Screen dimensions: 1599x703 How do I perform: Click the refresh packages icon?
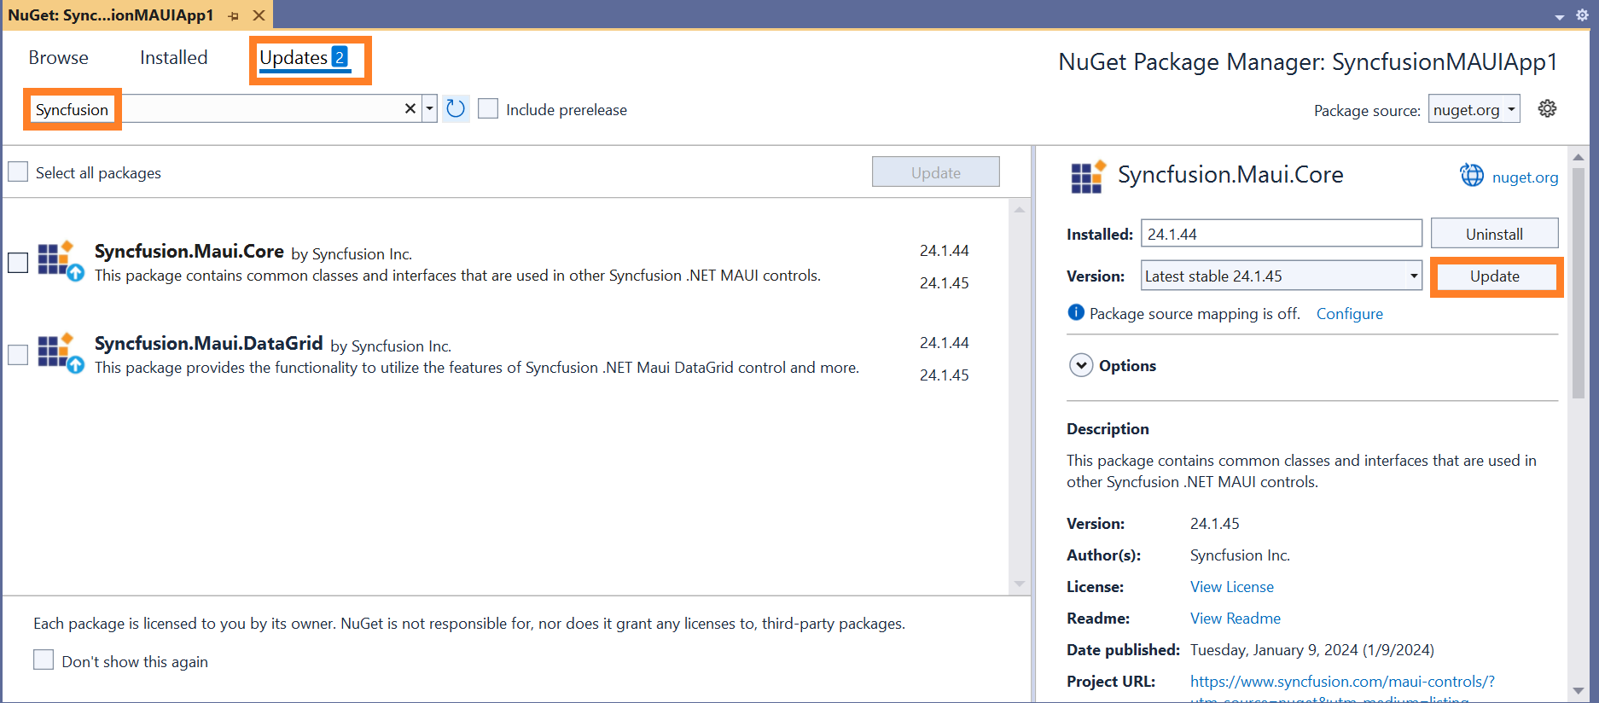tap(456, 108)
